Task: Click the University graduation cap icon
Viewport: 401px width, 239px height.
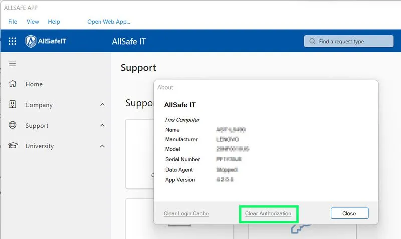Action: (13, 146)
